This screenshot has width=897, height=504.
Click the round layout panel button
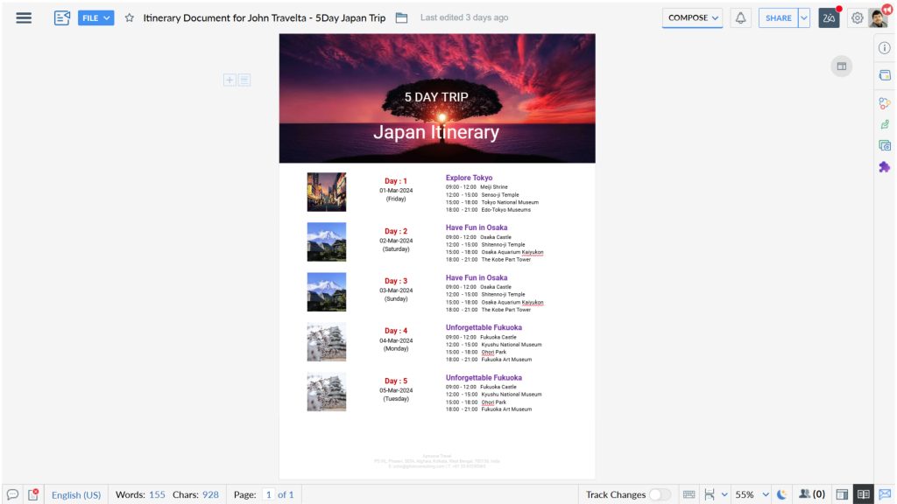(x=842, y=66)
